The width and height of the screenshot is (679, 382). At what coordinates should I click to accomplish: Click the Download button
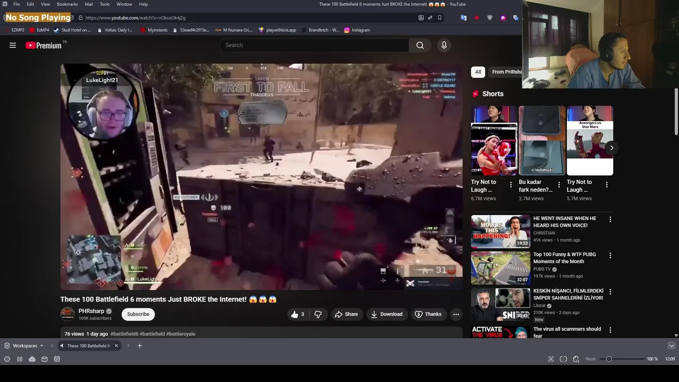click(387, 314)
